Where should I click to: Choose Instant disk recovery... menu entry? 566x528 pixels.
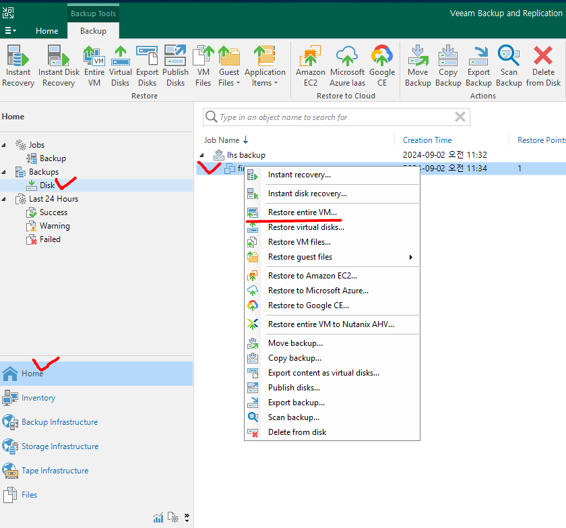[x=332, y=194]
